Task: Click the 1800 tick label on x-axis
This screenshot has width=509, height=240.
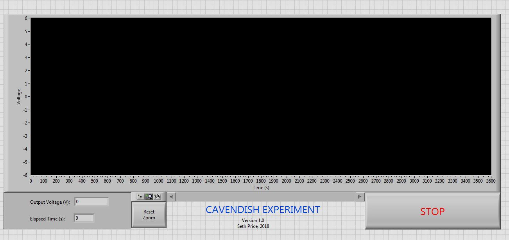Action: (x=261, y=181)
